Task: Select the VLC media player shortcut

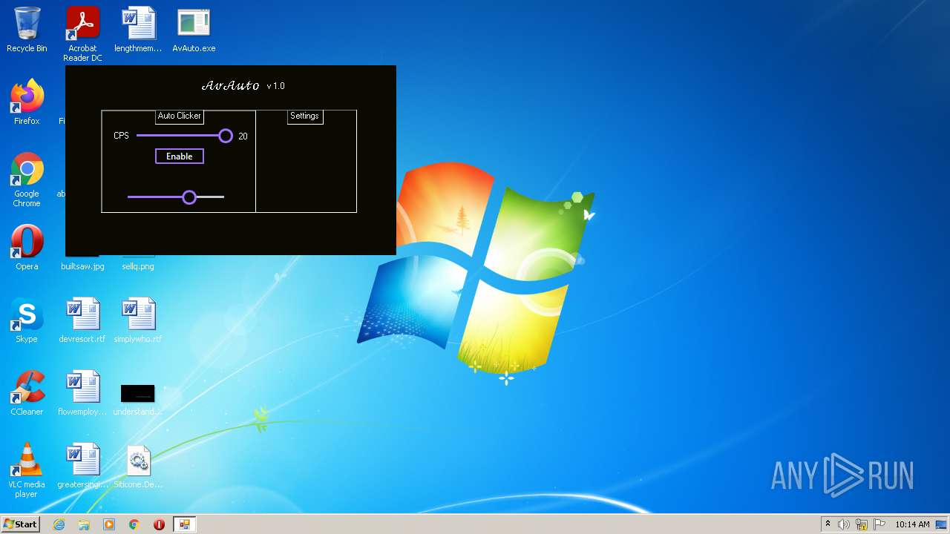Action: (x=27, y=470)
